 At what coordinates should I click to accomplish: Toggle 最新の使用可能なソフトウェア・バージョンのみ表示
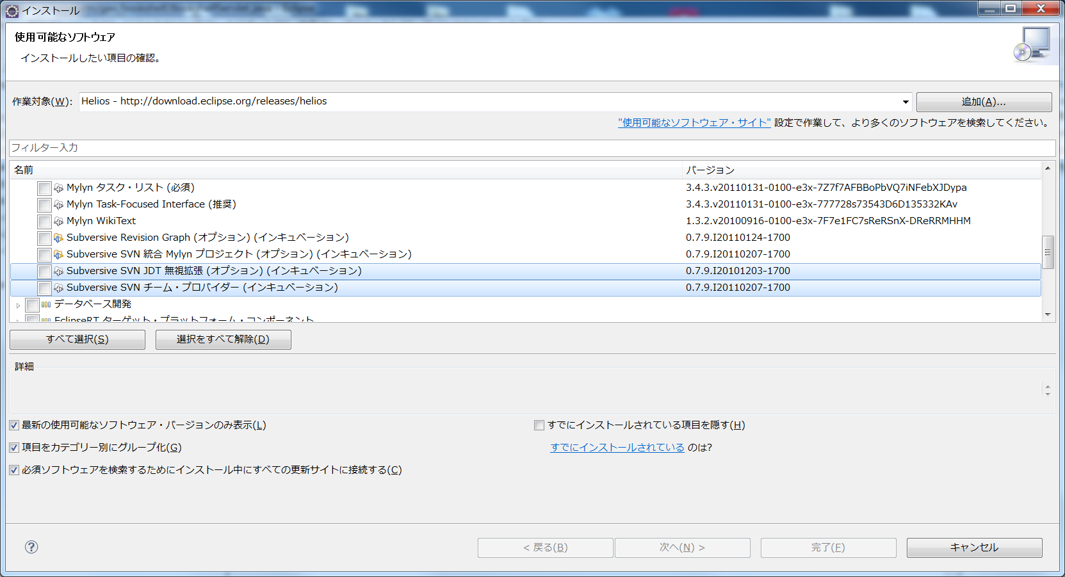click(14, 425)
